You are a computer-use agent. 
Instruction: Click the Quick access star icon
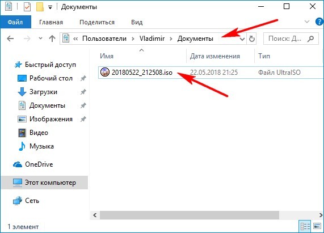click(18, 65)
